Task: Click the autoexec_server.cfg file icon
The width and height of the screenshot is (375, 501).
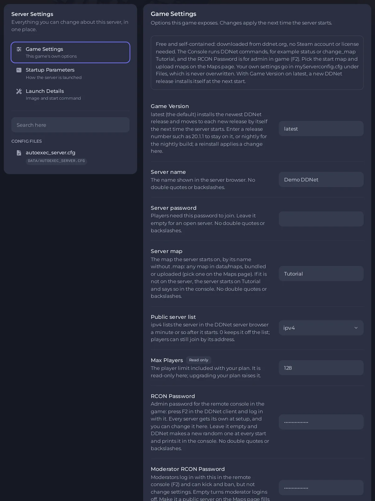Action: tap(19, 153)
